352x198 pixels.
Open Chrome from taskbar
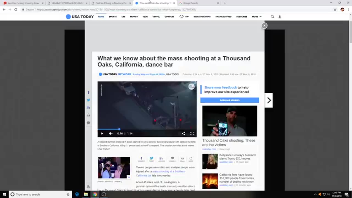(x=95, y=194)
